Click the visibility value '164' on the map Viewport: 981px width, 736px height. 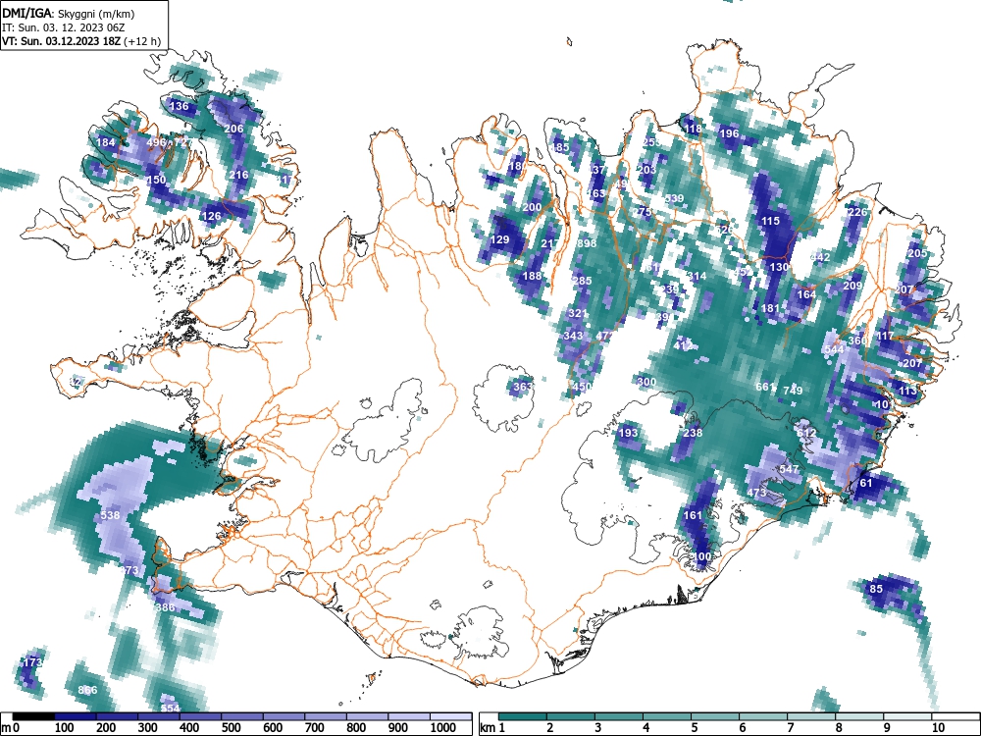click(806, 294)
